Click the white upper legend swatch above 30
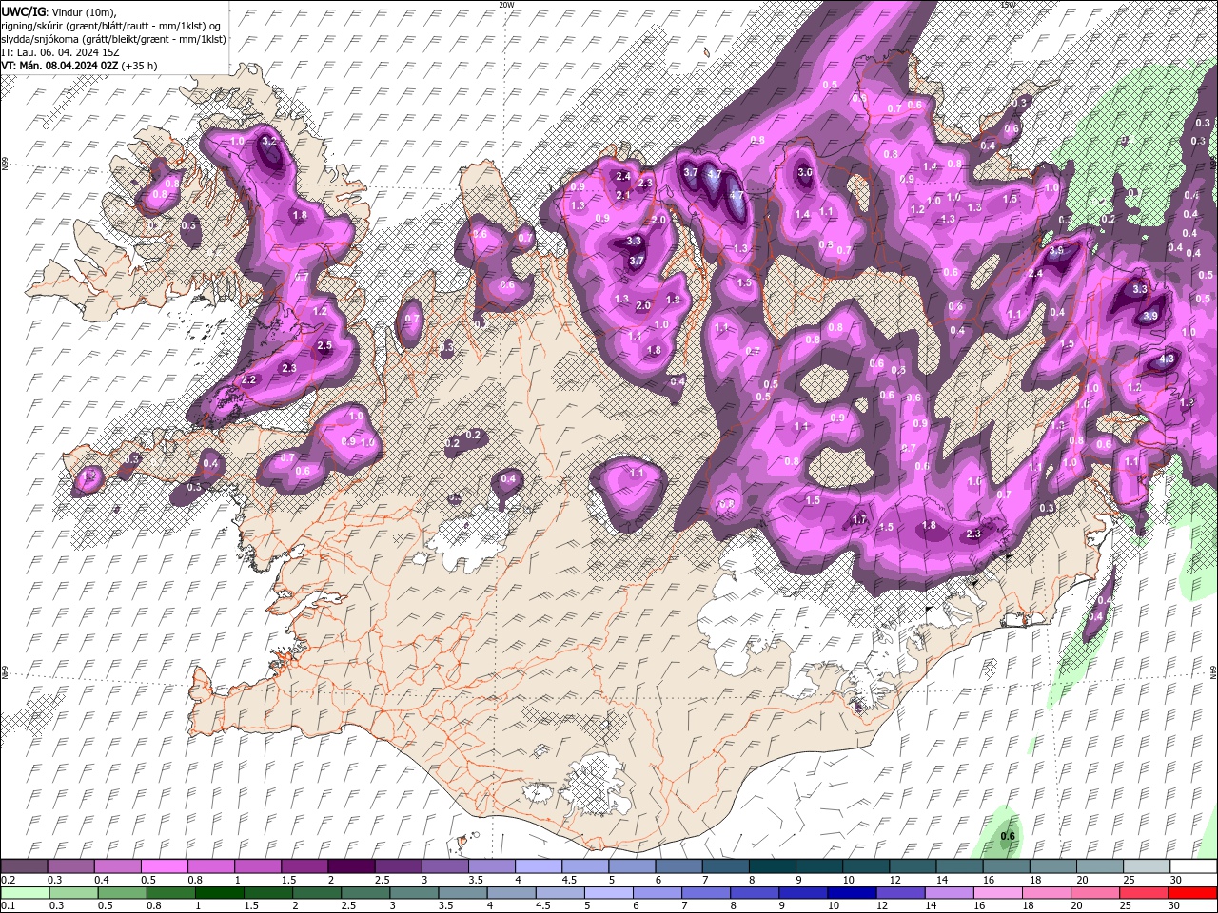 coord(1193,866)
